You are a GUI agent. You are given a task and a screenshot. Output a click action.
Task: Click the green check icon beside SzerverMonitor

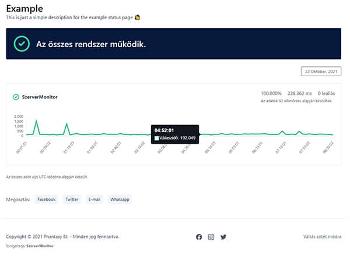point(16,97)
